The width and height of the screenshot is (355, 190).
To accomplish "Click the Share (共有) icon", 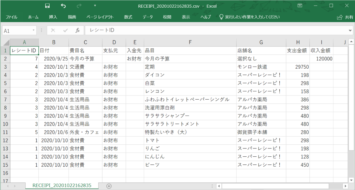I will [345, 17].
